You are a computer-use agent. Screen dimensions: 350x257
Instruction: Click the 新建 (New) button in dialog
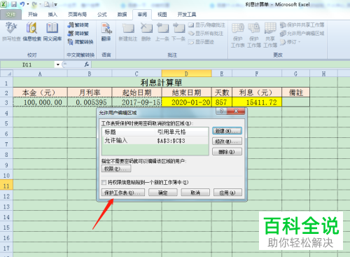(x=227, y=131)
